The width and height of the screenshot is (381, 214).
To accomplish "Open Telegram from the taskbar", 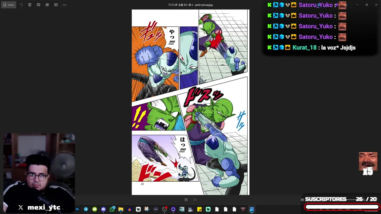I will pyautogui.click(x=86, y=209).
